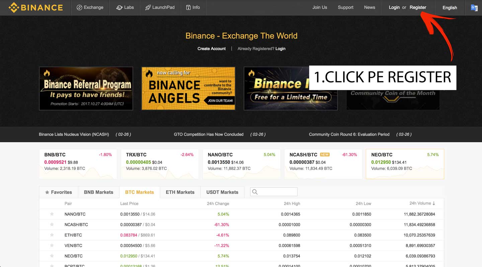Click Login next to Already Registered

280,49
